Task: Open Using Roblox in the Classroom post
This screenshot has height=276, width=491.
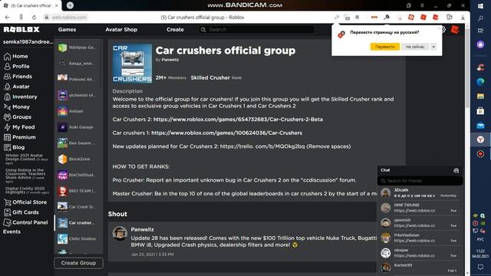Action: 25,176
